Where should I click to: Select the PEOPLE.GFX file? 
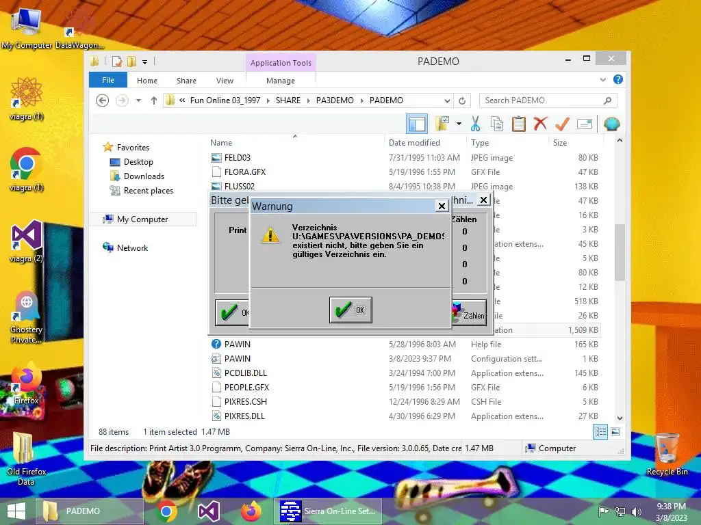(405, 387)
